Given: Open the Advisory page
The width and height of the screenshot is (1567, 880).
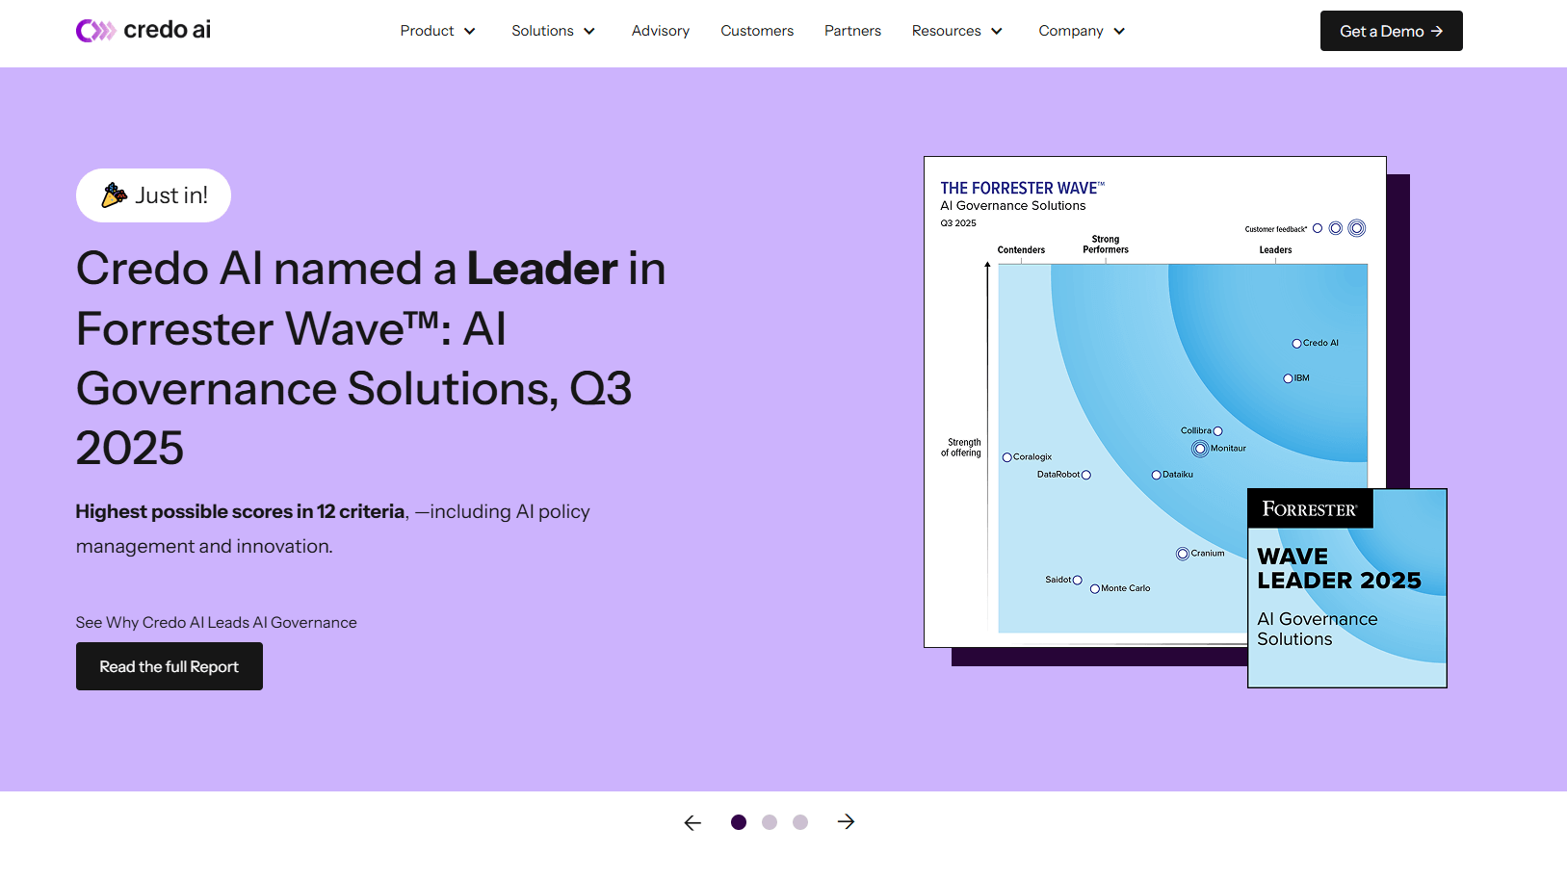Looking at the screenshot, I should (660, 31).
